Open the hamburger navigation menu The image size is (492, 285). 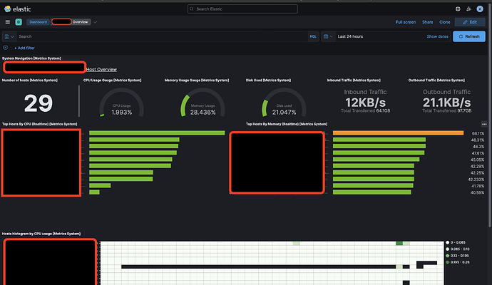point(8,22)
